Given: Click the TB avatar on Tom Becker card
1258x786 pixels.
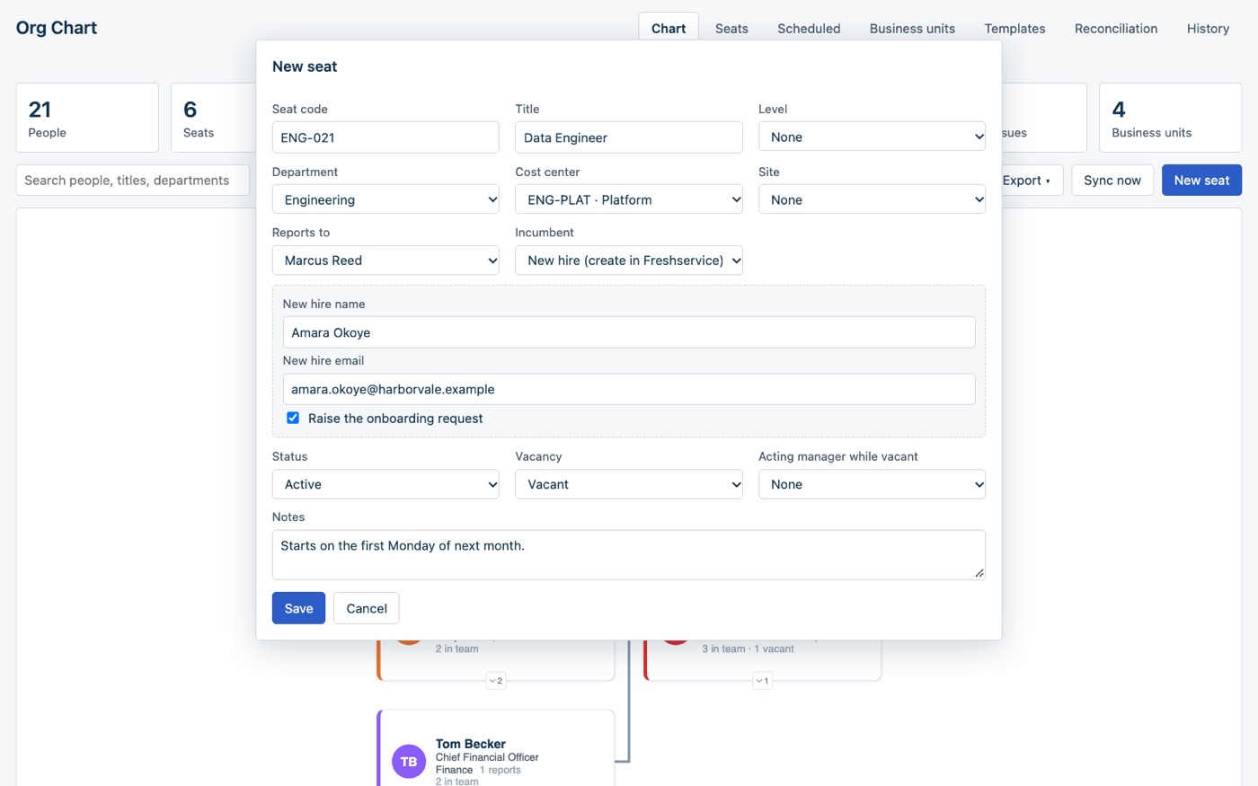Looking at the screenshot, I should (x=409, y=762).
